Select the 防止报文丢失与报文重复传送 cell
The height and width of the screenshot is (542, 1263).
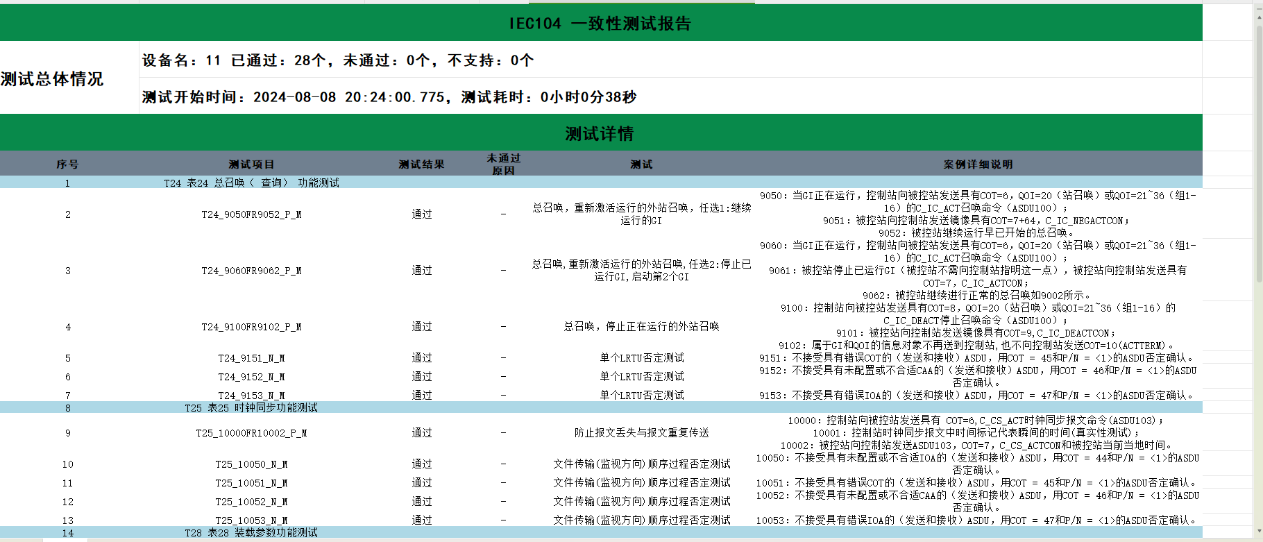[641, 433]
